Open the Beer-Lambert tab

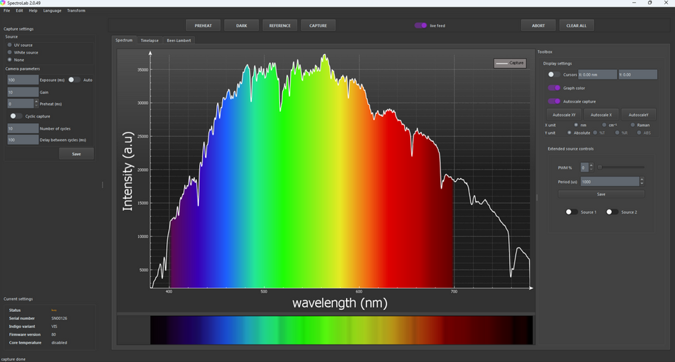pyautogui.click(x=180, y=40)
